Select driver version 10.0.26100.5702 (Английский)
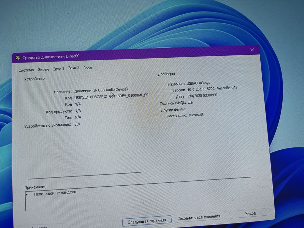 coord(212,89)
